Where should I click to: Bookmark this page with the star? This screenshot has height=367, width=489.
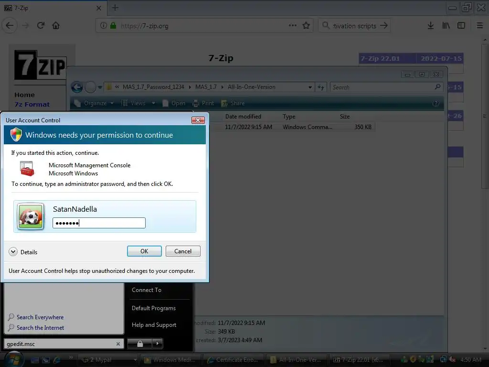pyautogui.click(x=306, y=26)
